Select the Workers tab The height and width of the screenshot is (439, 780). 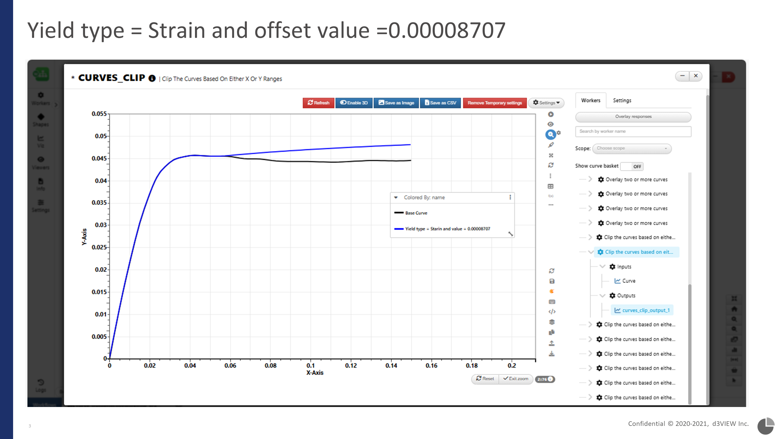590,100
